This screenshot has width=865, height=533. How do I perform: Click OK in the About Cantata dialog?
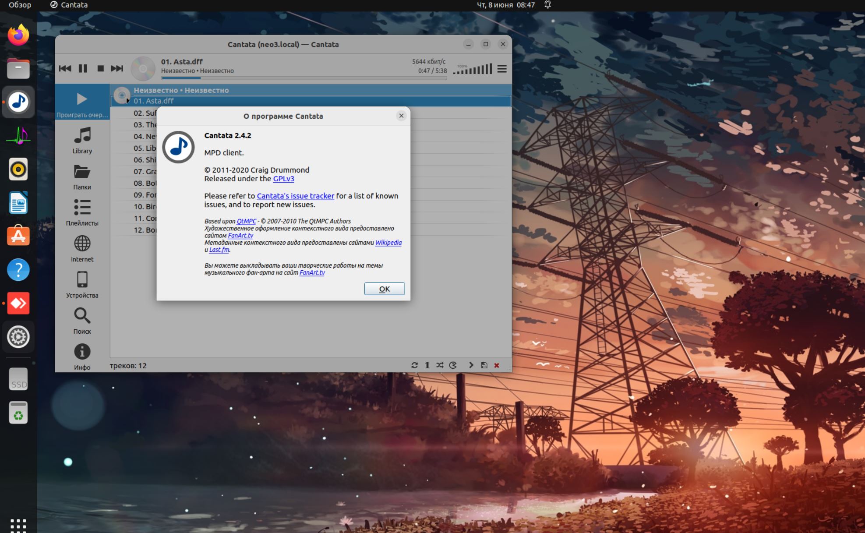coord(384,289)
